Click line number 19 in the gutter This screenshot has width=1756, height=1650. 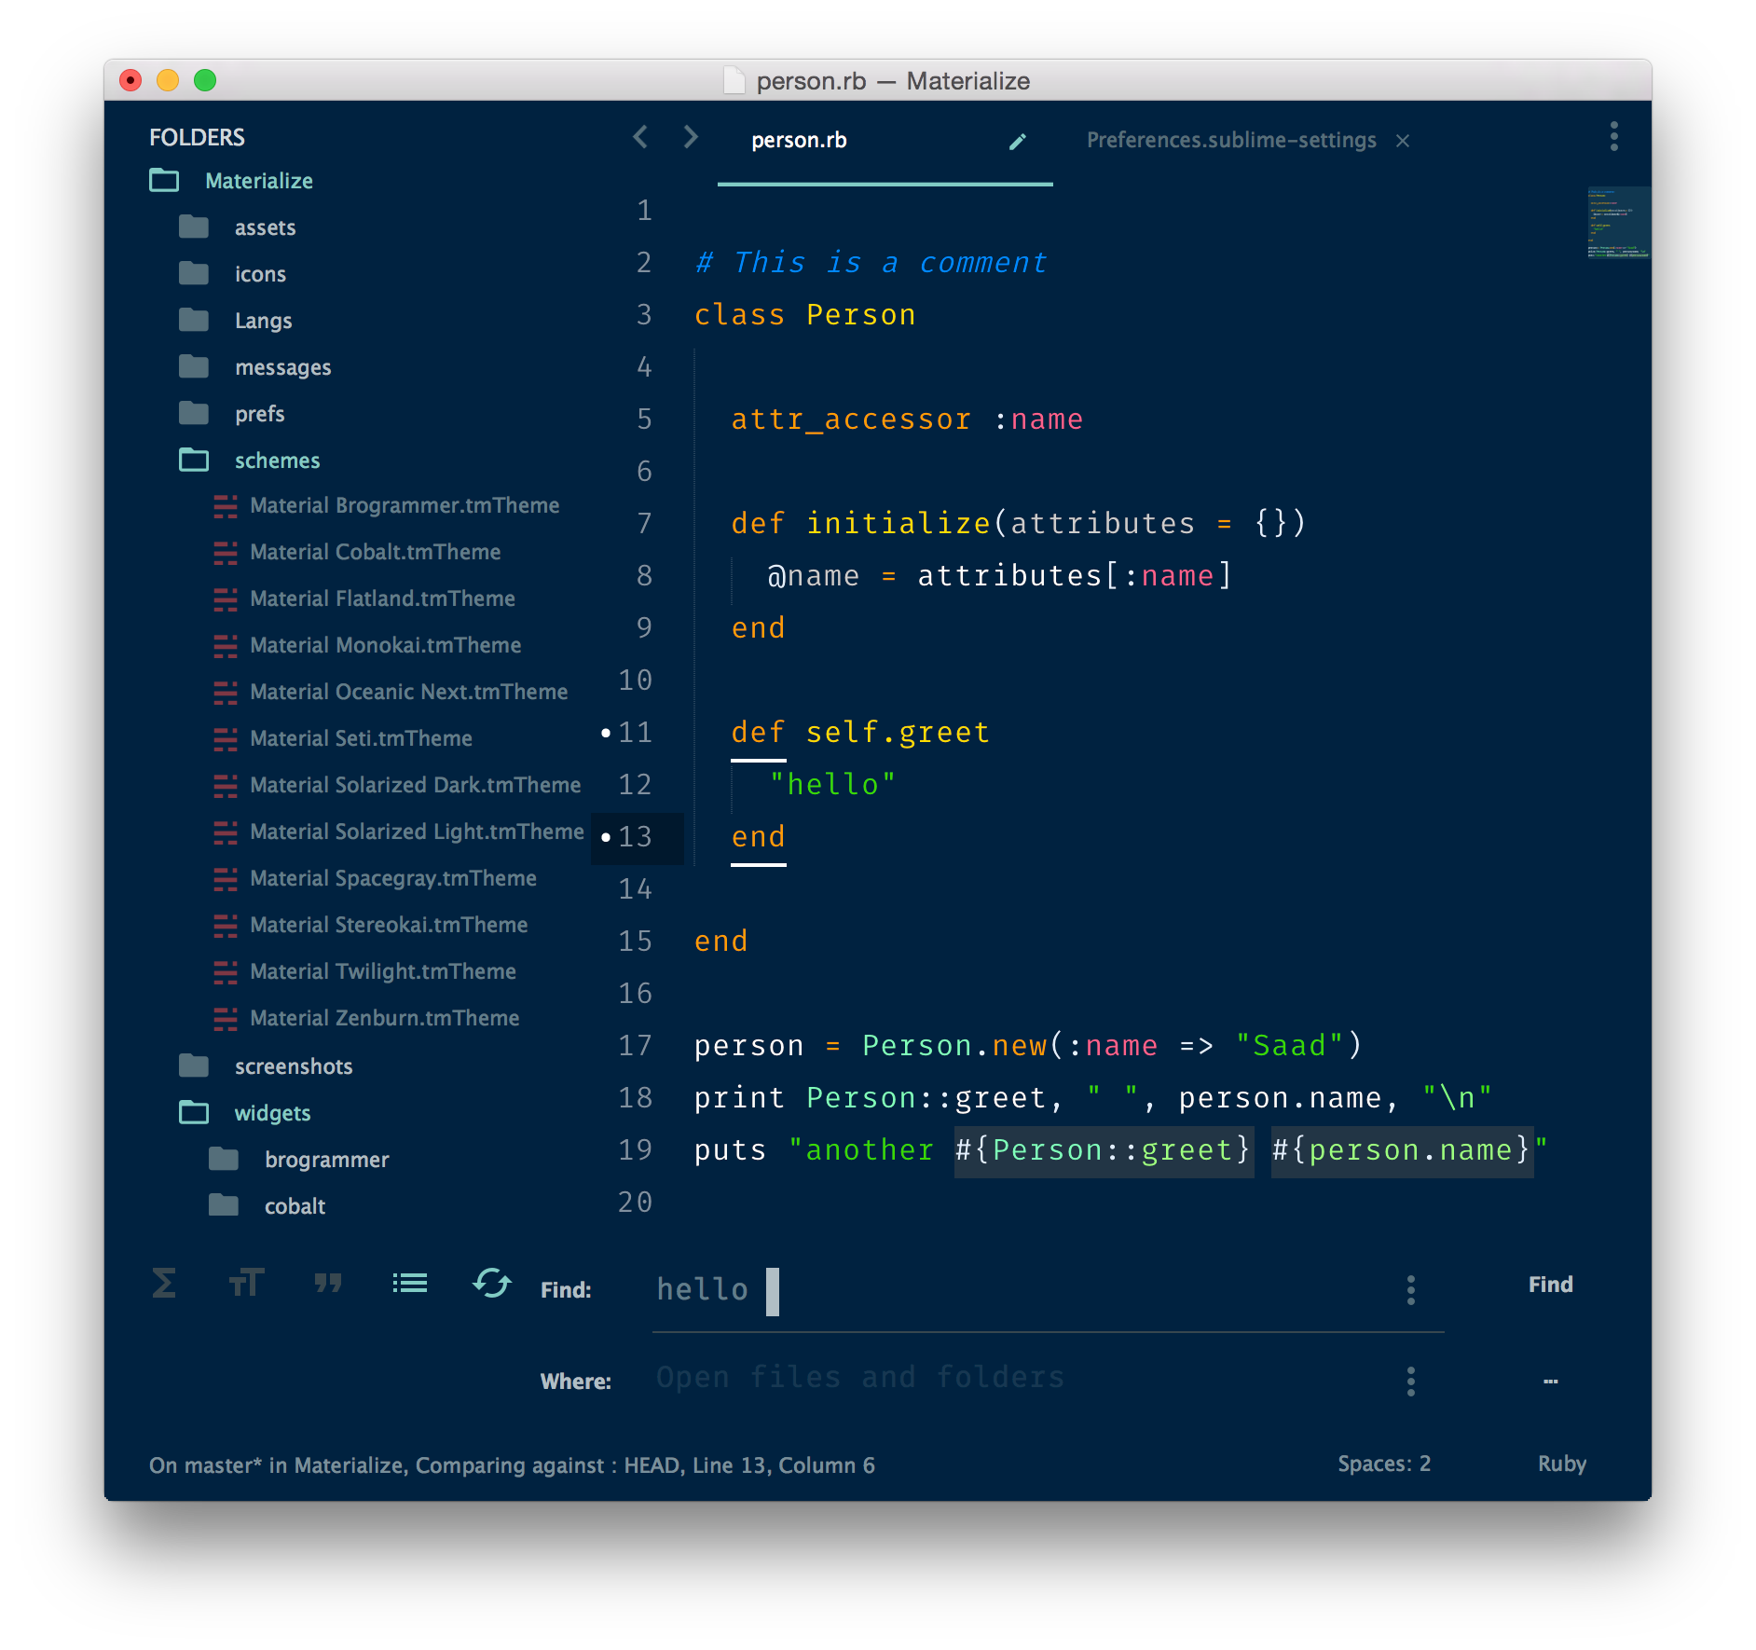click(636, 1150)
